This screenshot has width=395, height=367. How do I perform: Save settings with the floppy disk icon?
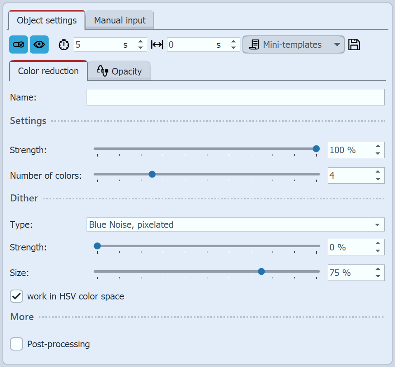coord(354,44)
